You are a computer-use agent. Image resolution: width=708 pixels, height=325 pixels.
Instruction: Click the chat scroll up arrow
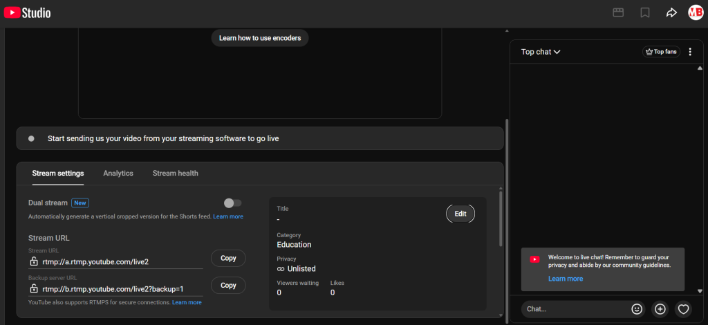(700, 68)
